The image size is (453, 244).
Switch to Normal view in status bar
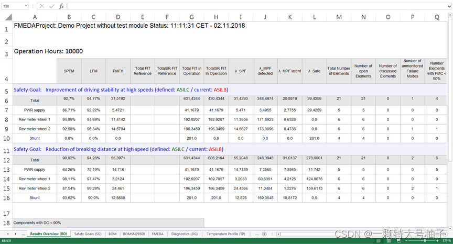tap(378, 240)
